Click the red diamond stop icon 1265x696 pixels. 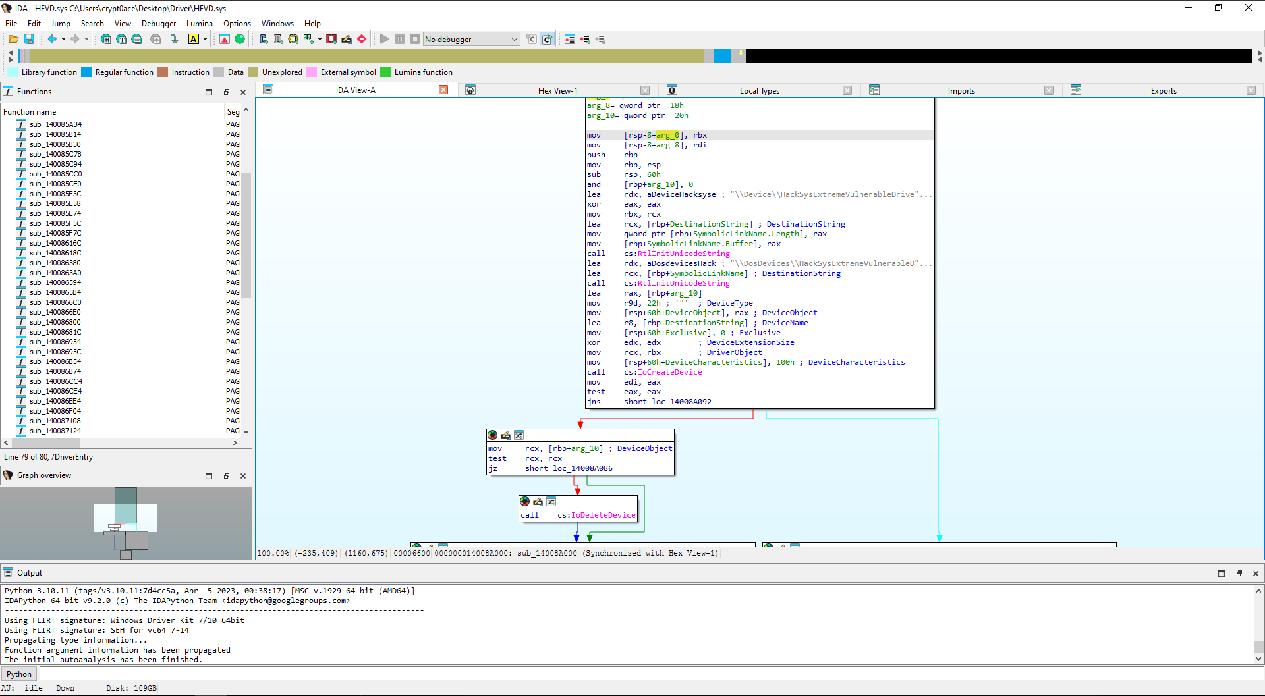[362, 40]
